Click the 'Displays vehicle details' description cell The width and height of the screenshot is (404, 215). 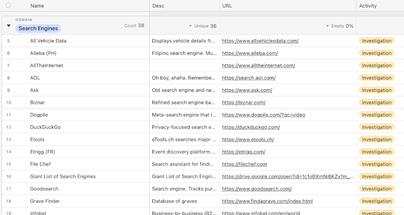[184, 41]
